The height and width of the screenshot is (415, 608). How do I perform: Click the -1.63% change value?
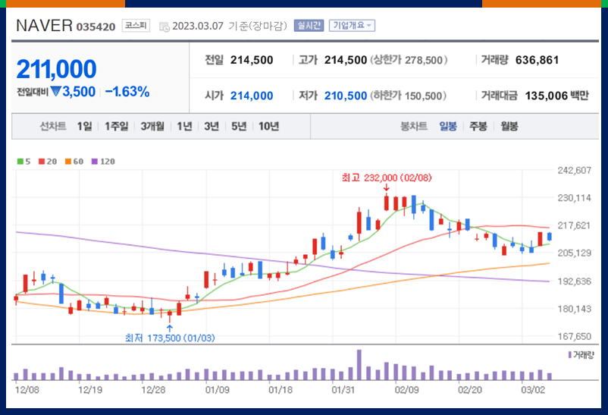127,92
